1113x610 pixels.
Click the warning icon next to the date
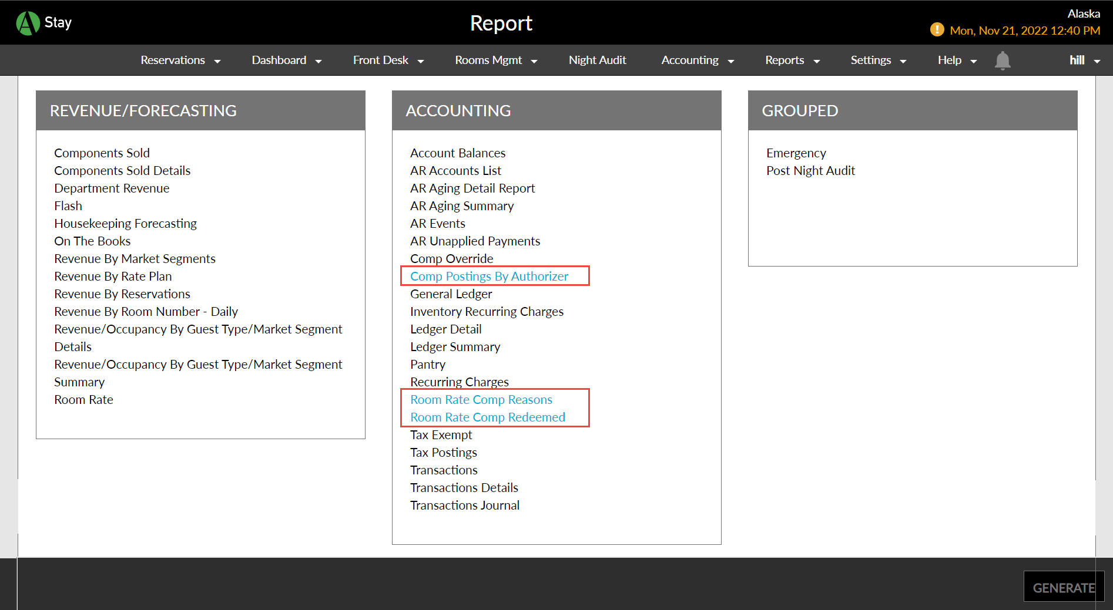click(x=937, y=29)
